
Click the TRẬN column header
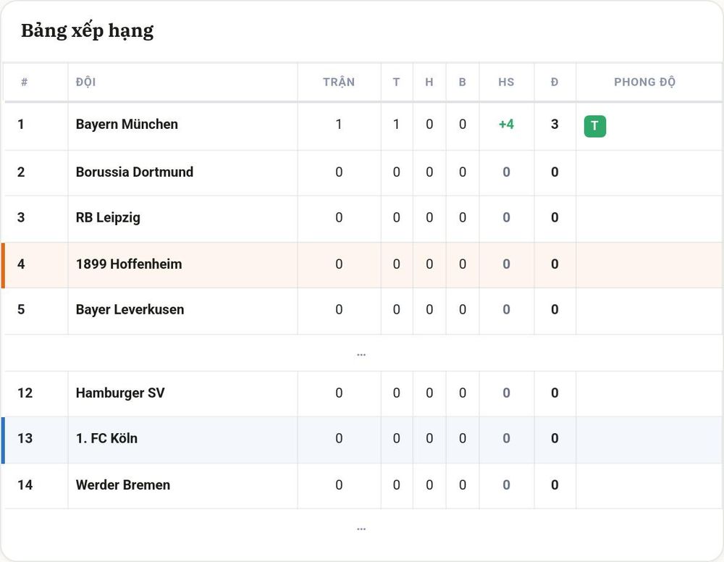(x=339, y=81)
